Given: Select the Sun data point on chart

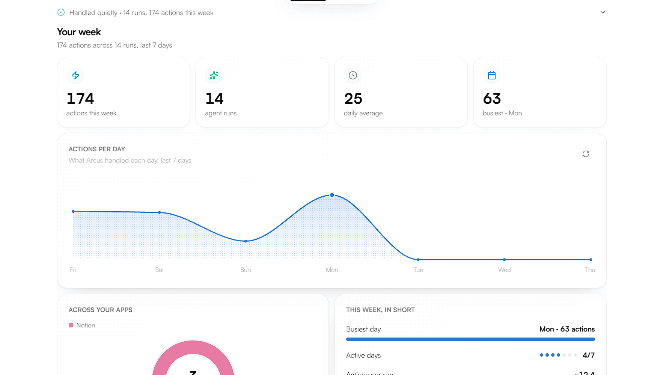Looking at the screenshot, I should coord(246,241).
